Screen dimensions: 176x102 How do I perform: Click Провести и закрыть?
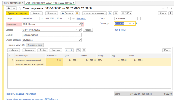tap(18, 13)
